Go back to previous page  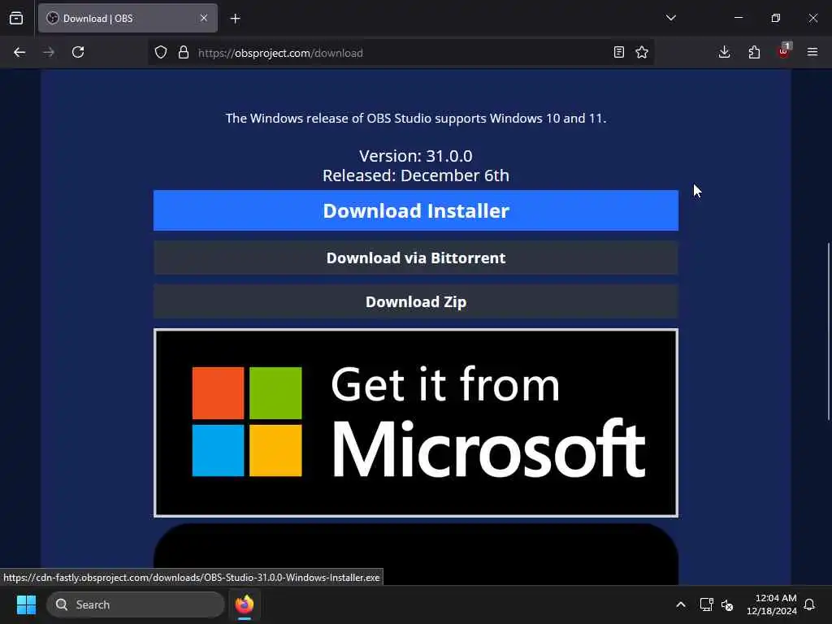point(19,52)
